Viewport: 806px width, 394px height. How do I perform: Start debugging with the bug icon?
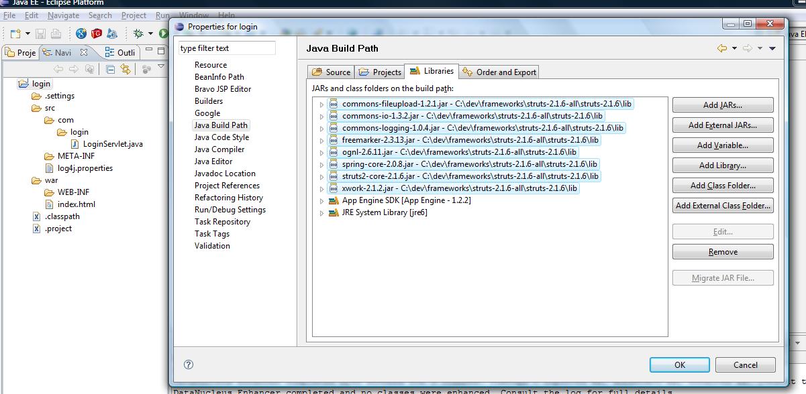[138, 34]
